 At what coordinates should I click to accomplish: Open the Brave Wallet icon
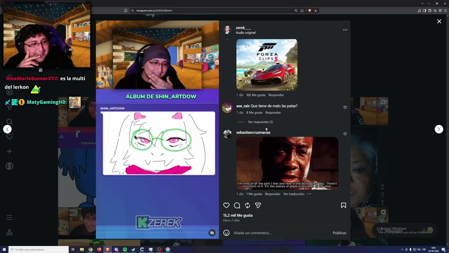(x=429, y=11)
